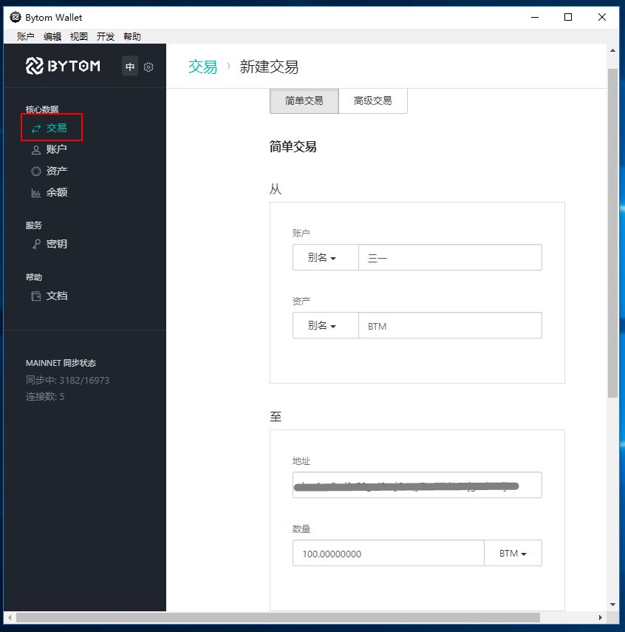Click the 至 section label
This screenshot has width=625, height=632.
[x=276, y=416]
